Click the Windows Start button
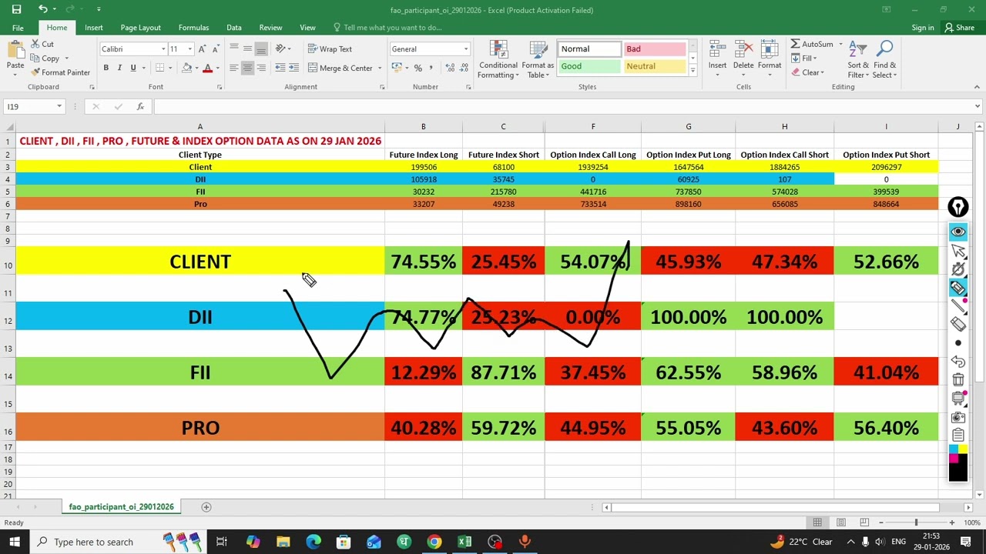This screenshot has height=554, width=986. pos(14,542)
